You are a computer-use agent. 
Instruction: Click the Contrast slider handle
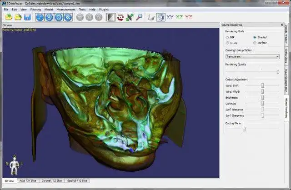262,103
